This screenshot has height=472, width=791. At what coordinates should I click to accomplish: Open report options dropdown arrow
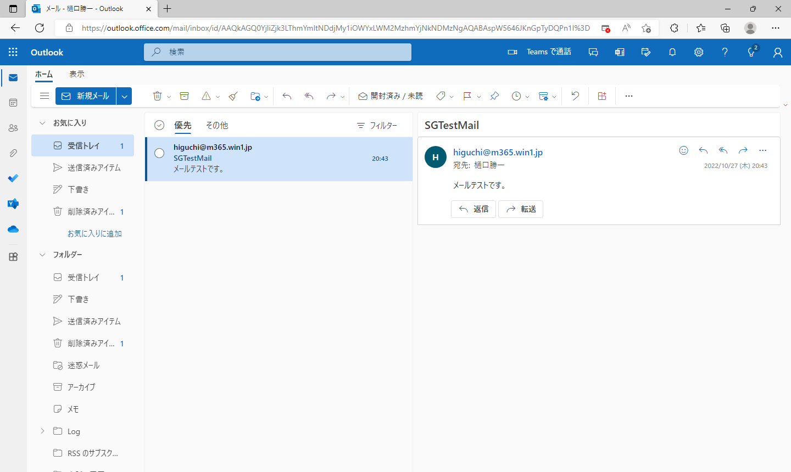click(x=218, y=97)
